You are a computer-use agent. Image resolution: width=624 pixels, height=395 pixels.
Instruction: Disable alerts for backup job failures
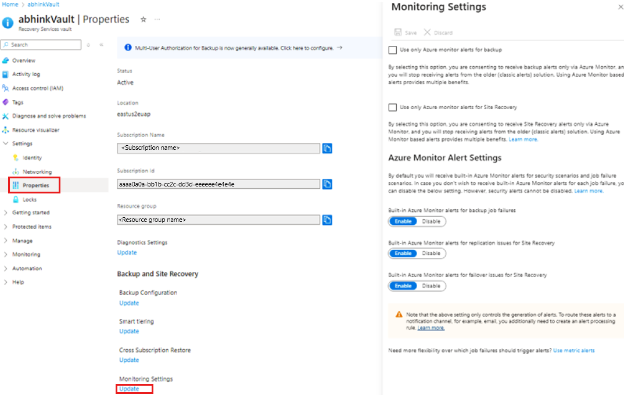[431, 221]
